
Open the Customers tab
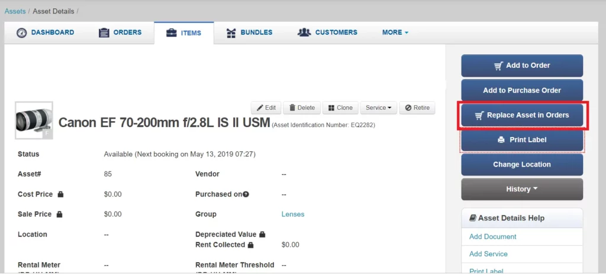327,32
